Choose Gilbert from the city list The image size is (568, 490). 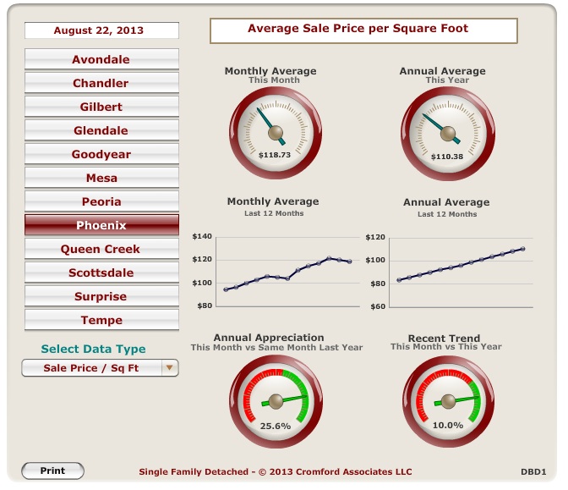point(101,107)
